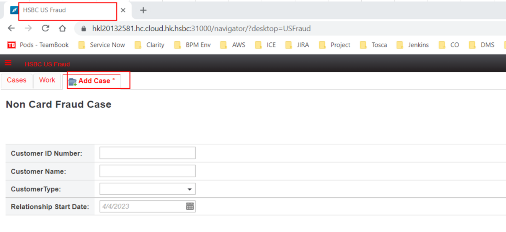Go to browser home page icon

click(62, 28)
